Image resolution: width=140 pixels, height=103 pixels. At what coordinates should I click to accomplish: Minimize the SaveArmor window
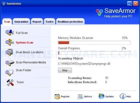(x=130, y=4)
